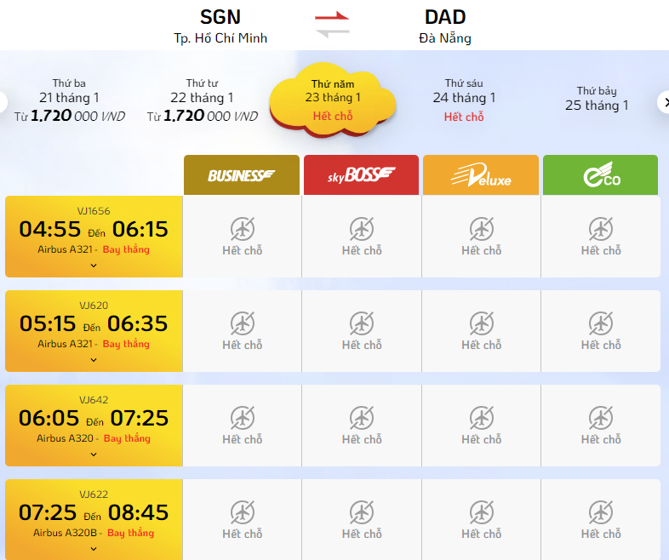Screen dimensions: 669x560
Task: Expand details for flight VJ642
Action: point(94,454)
